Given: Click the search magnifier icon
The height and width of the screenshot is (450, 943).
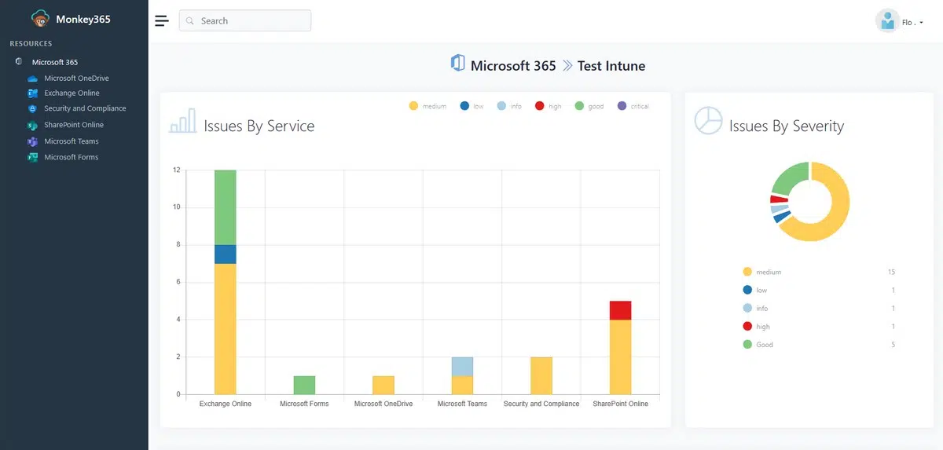Looking at the screenshot, I should coord(190,21).
